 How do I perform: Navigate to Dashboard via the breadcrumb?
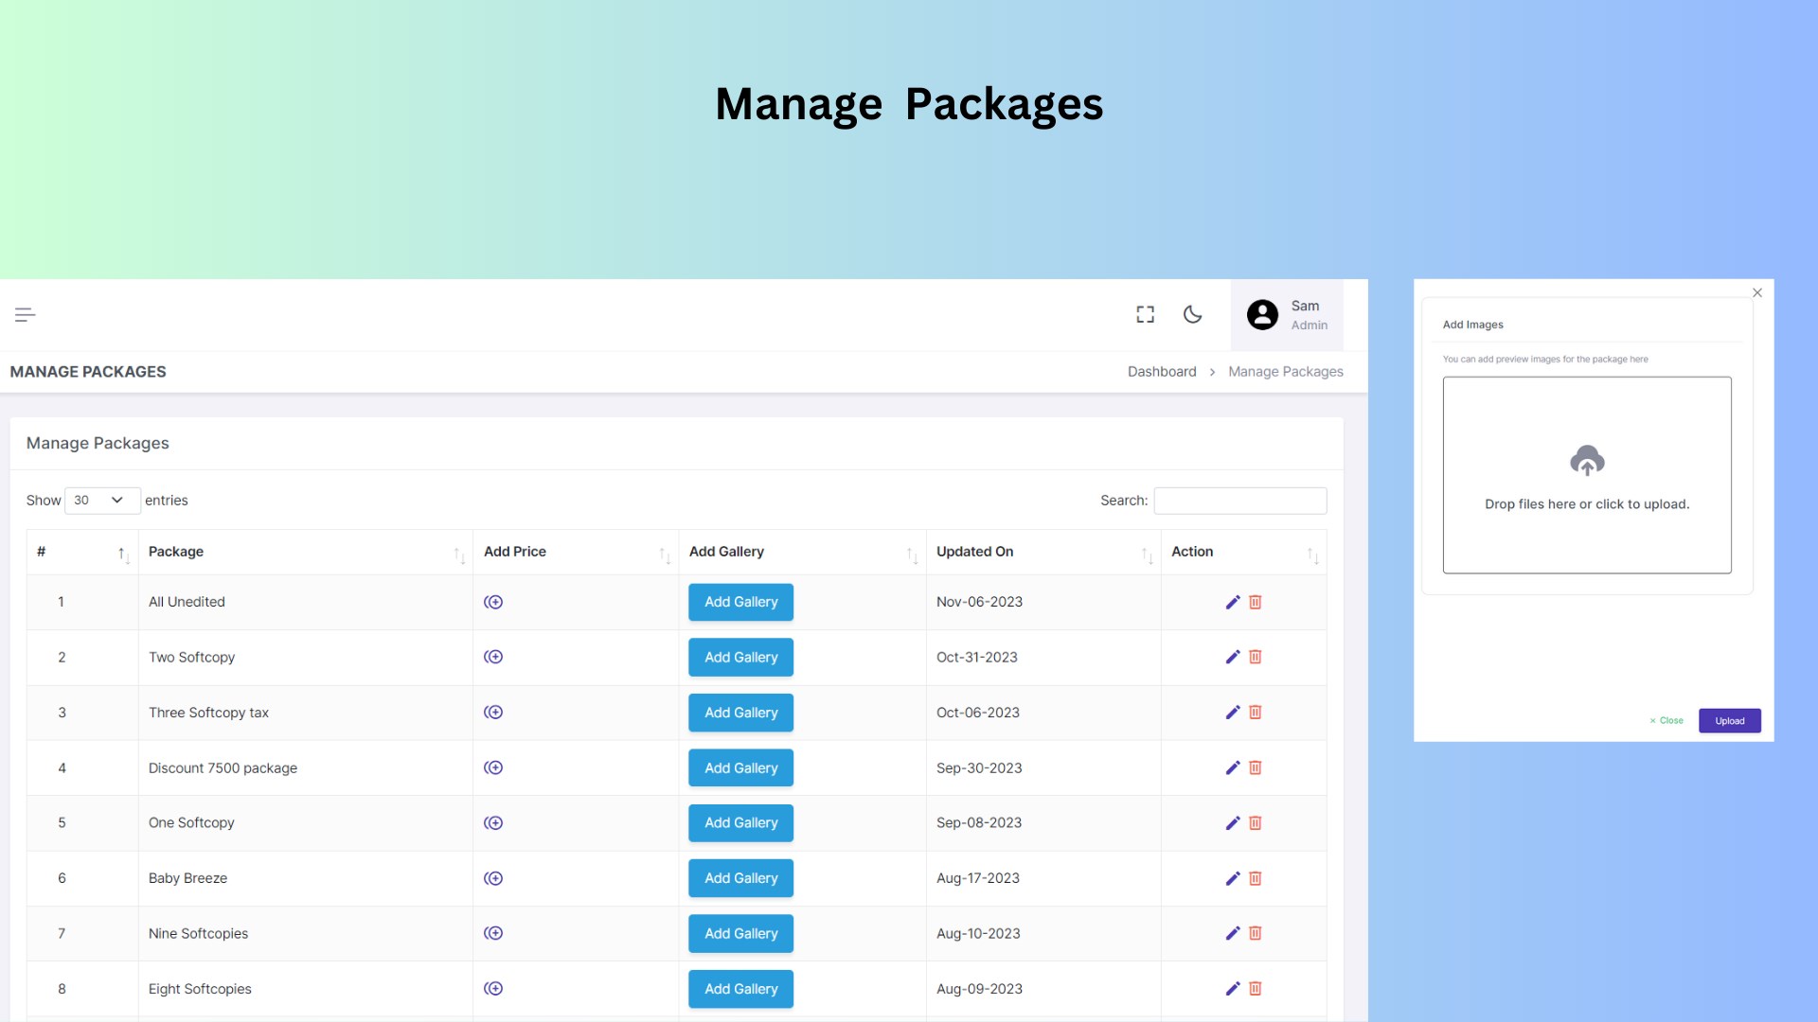coord(1162,371)
